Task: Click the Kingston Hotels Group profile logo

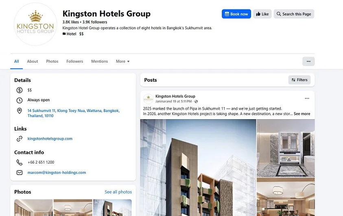Action: pyautogui.click(x=35, y=24)
